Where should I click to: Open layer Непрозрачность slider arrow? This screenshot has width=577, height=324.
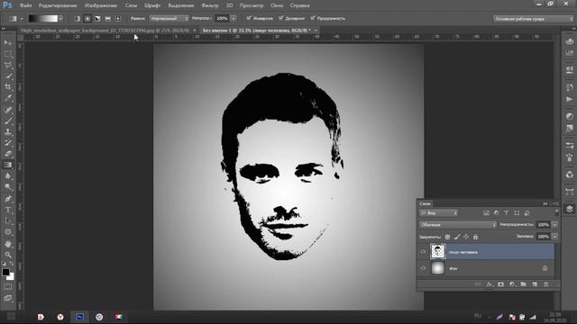(555, 224)
